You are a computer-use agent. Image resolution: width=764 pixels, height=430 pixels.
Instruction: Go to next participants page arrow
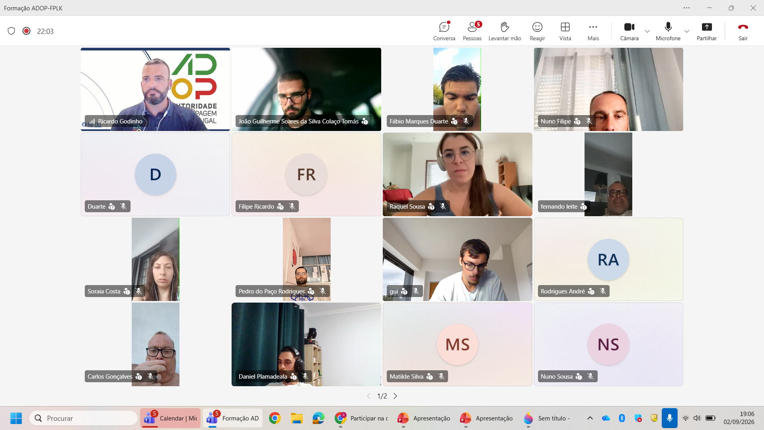point(395,396)
